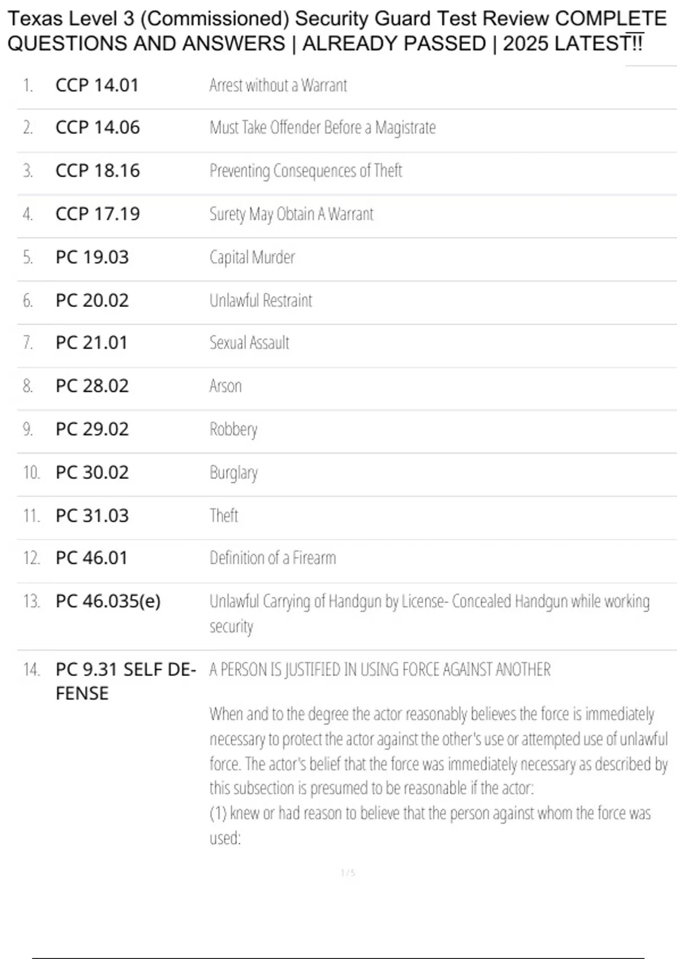Click the document title heading text

(x=337, y=31)
